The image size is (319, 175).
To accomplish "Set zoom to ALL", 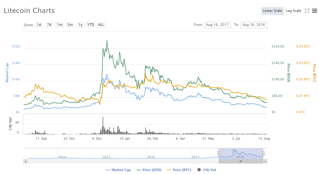I will pyautogui.click(x=101, y=25).
